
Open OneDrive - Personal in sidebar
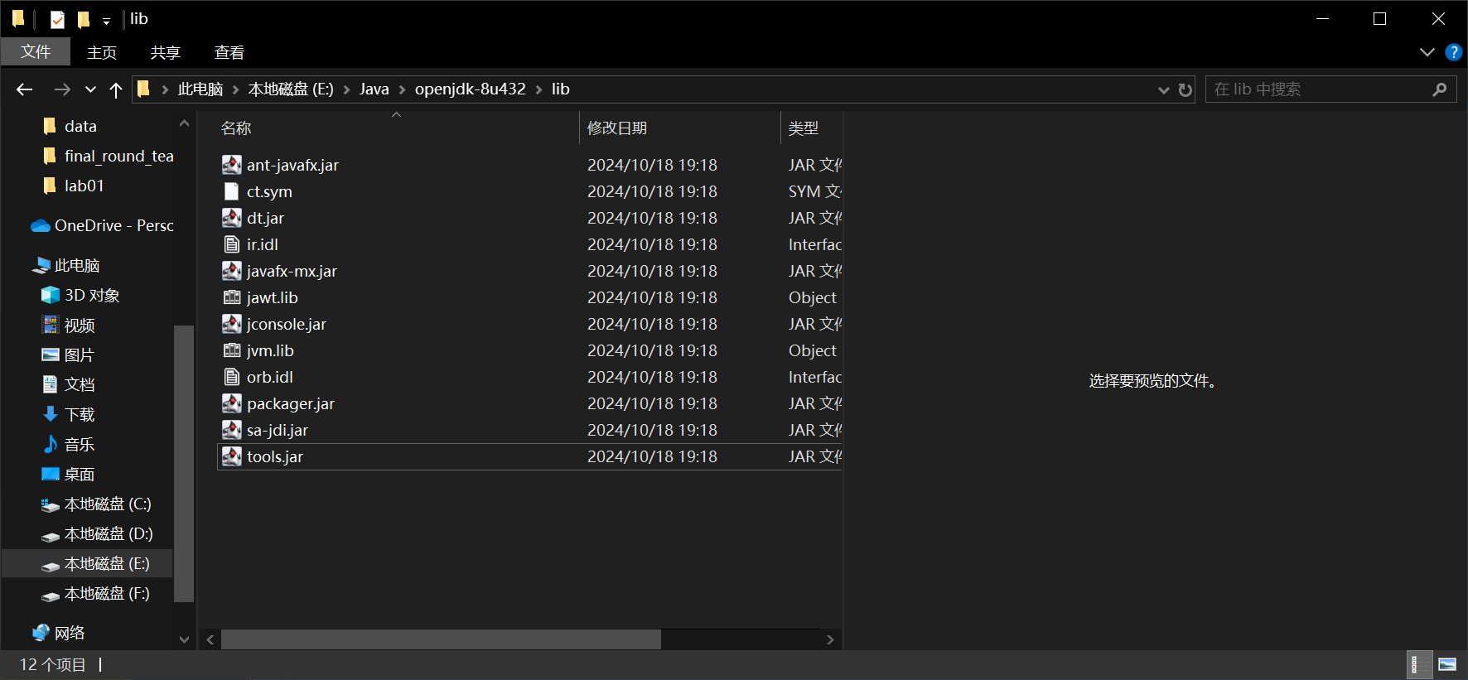[x=102, y=225]
